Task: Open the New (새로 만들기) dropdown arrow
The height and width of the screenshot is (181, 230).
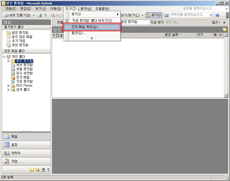Action: pyautogui.click(x=34, y=15)
